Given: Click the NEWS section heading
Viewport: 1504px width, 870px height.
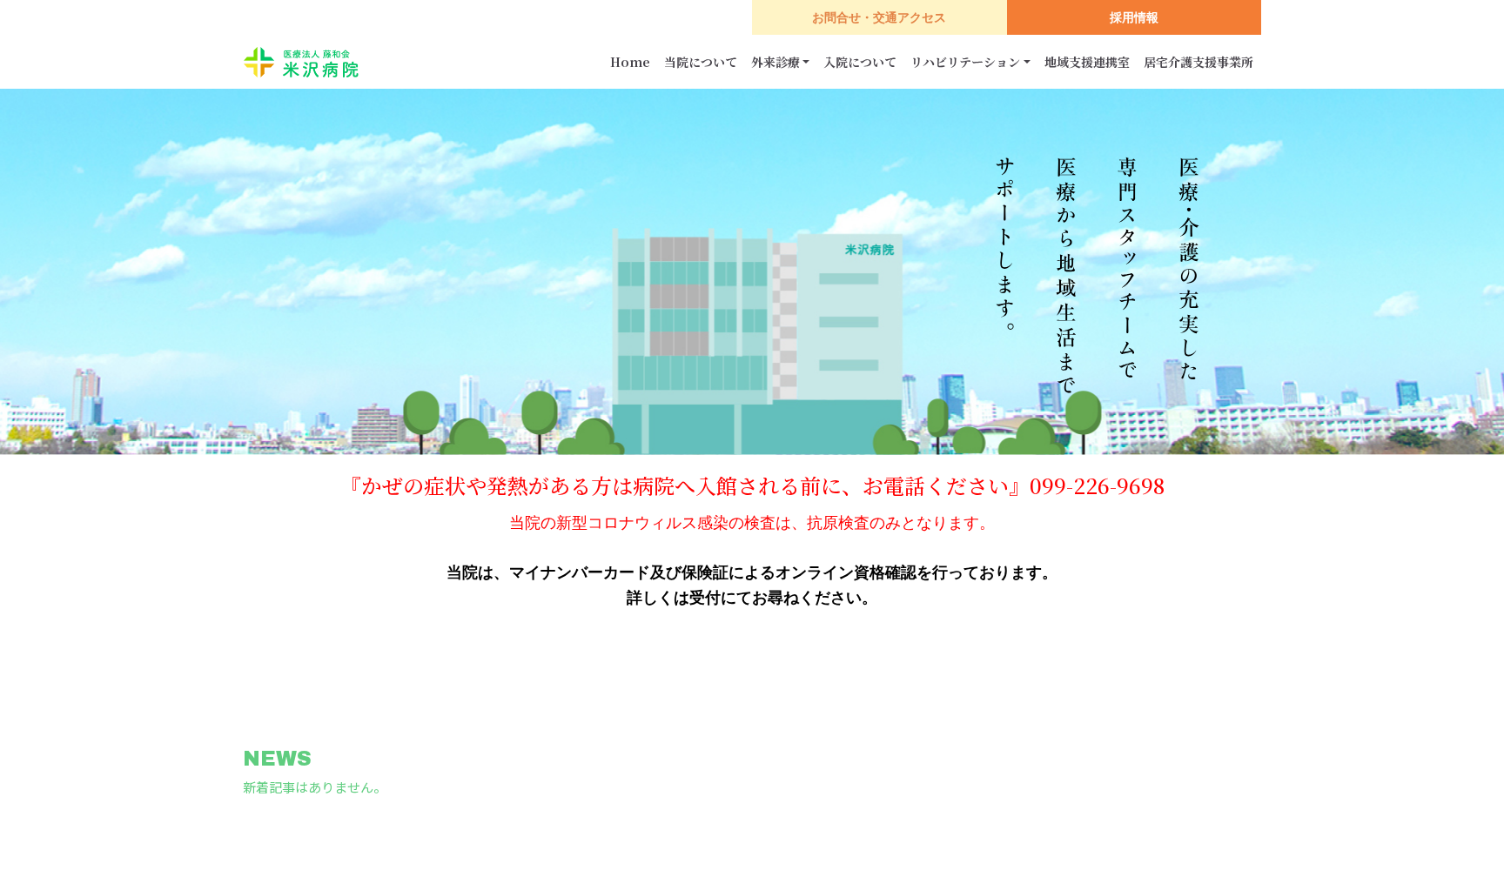Looking at the screenshot, I should [x=277, y=759].
